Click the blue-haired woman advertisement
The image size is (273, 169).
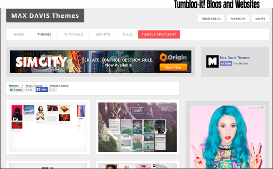pyautogui.click(x=227, y=137)
